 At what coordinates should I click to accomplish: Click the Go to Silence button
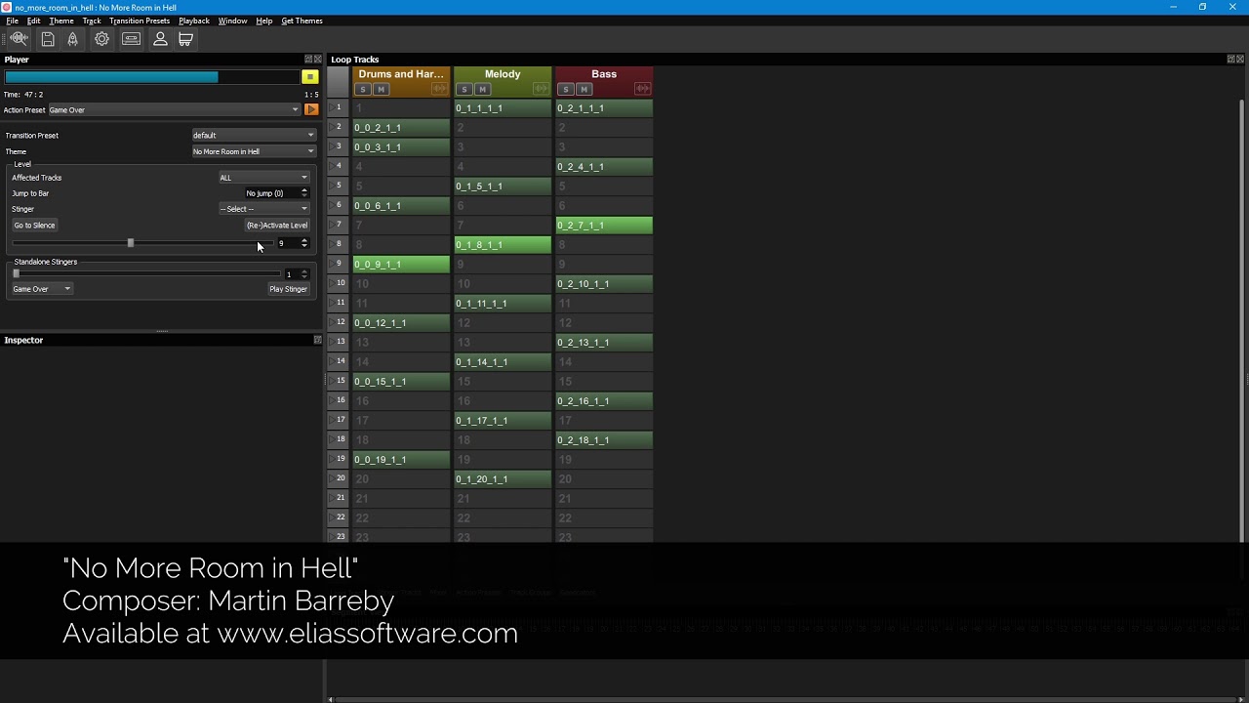tap(33, 225)
